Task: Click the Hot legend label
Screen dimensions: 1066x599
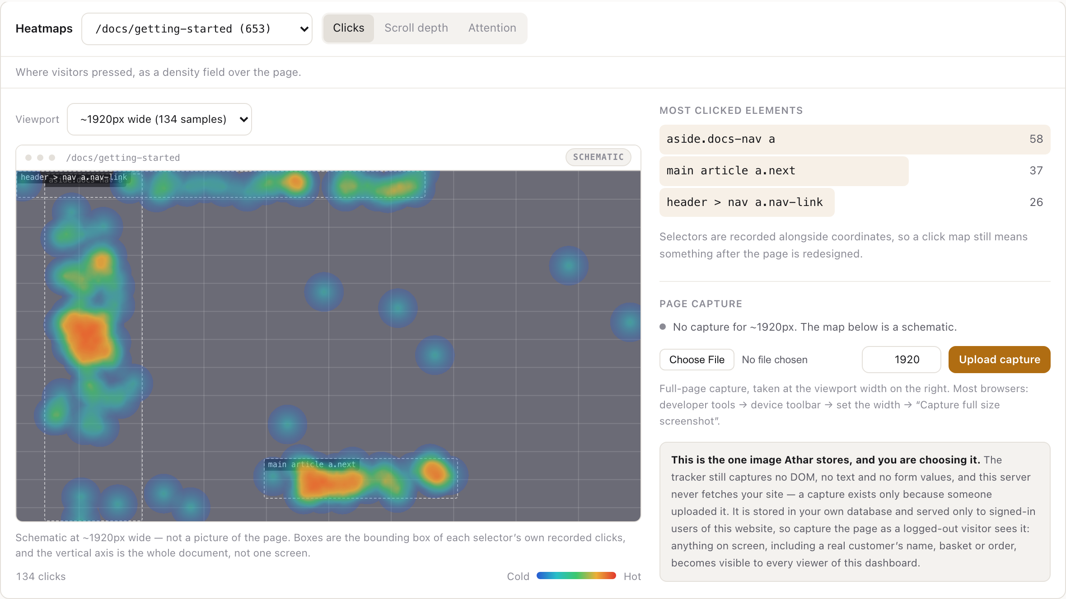Action: (632, 576)
